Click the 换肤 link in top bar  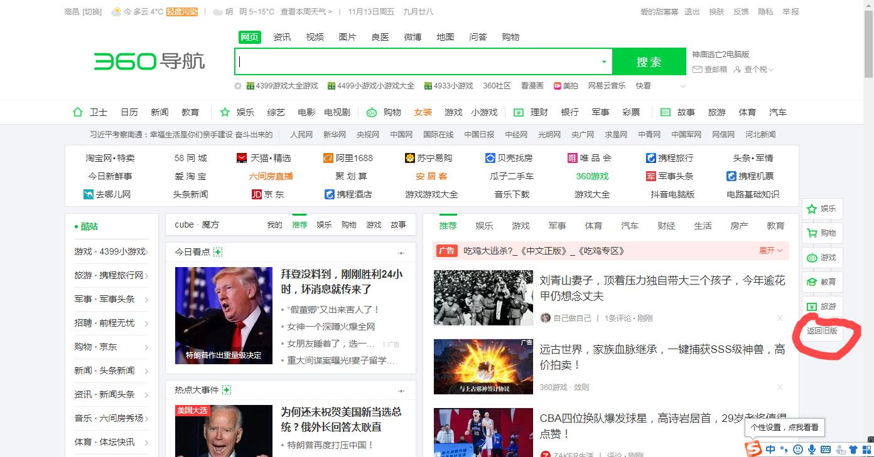pos(716,11)
